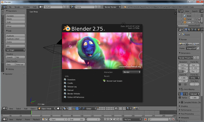
Task: Open the Window menu
Action: point(27,7)
